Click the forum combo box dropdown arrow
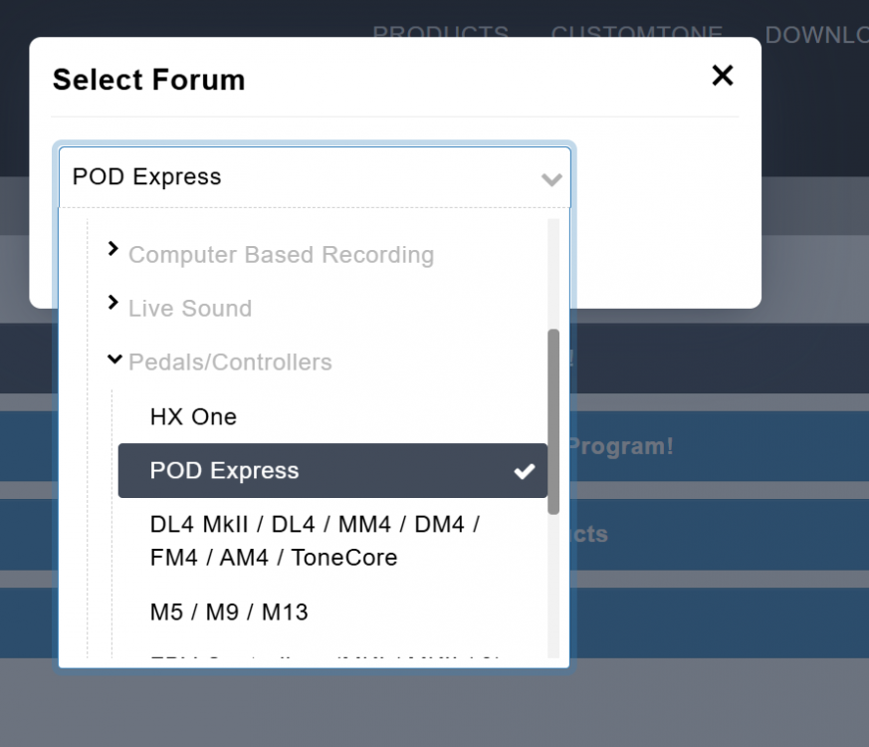Screen dimensions: 869x747 tap(550, 179)
